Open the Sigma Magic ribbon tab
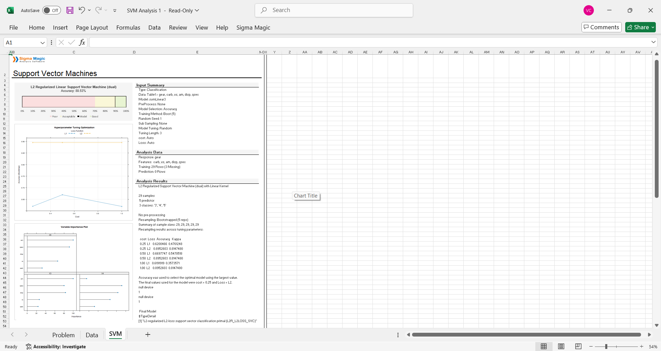The height and width of the screenshot is (351, 661). pos(253,28)
